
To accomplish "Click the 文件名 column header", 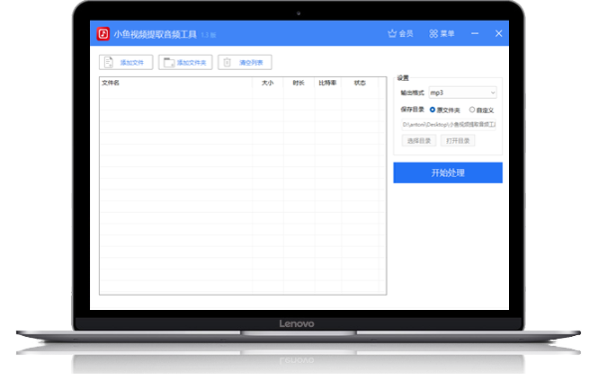I will pyautogui.click(x=111, y=83).
